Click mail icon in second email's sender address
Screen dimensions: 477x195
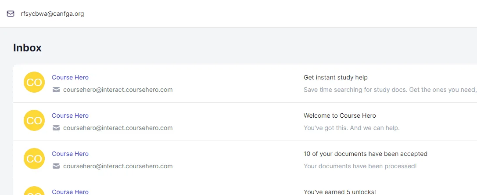pyautogui.click(x=56, y=128)
